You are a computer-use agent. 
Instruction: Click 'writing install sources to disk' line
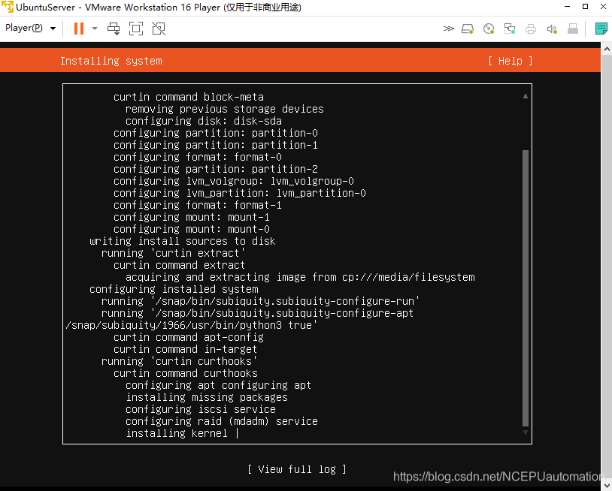tap(182, 241)
